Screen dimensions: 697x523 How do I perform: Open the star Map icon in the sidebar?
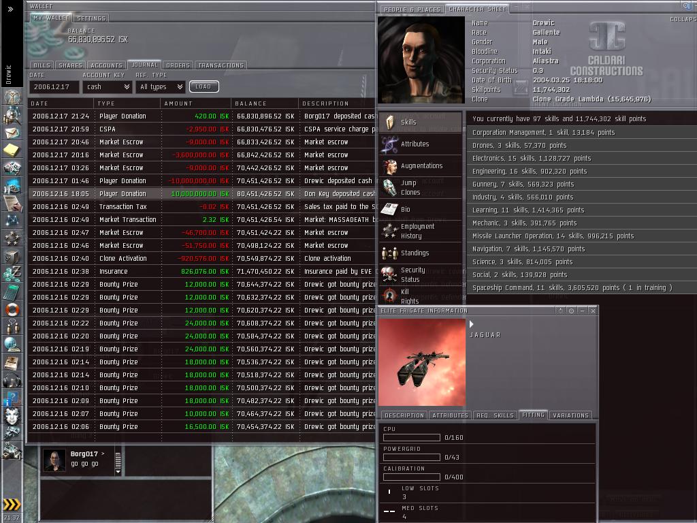pos(12,220)
